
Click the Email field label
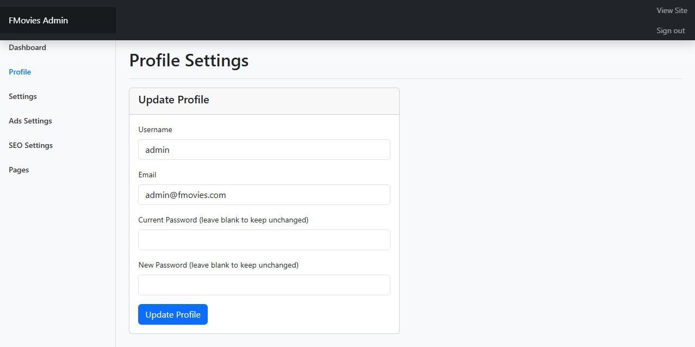click(147, 175)
